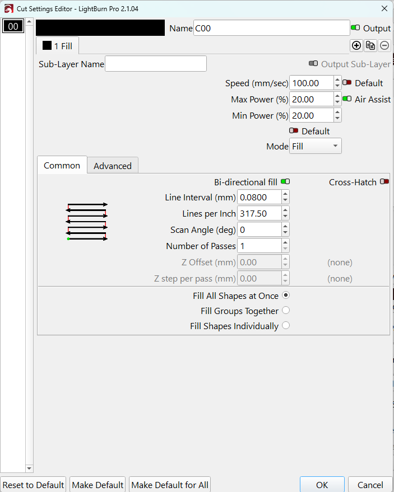Toggle the Output switch

tap(355, 27)
